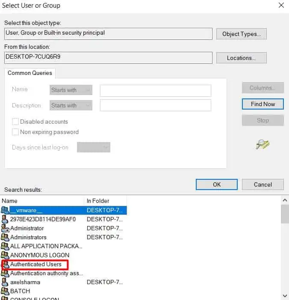Click the results scroll down arrow
The width and height of the screenshot is (289, 300).
tap(285, 297)
